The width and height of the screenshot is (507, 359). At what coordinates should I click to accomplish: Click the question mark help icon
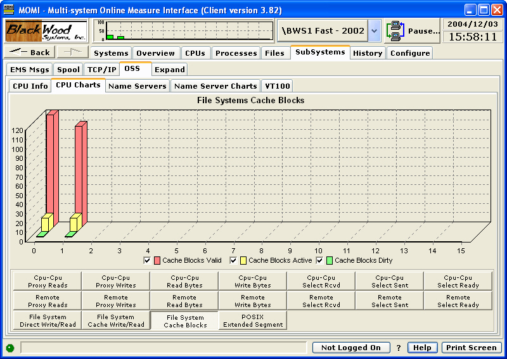coord(399,348)
